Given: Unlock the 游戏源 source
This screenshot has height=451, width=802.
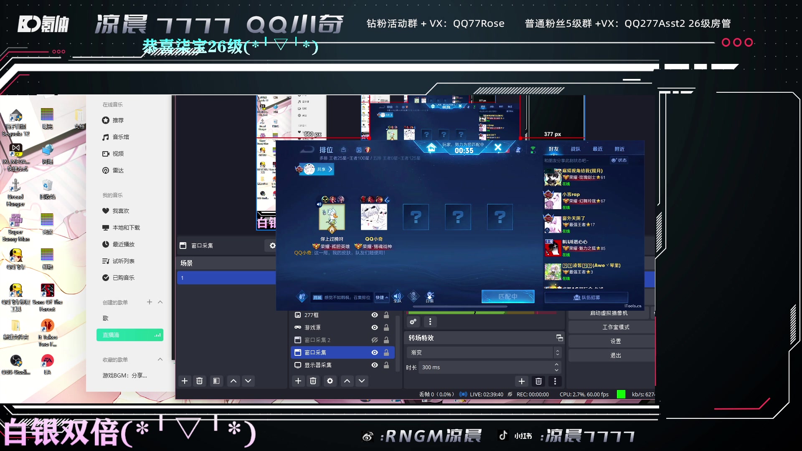Looking at the screenshot, I should coord(386,327).
